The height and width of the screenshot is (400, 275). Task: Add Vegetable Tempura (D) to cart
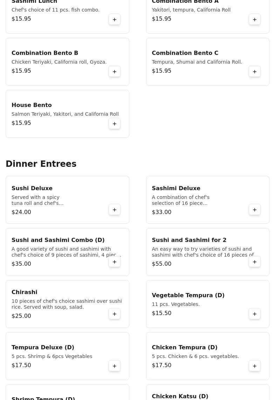click(x=255, y=314)
